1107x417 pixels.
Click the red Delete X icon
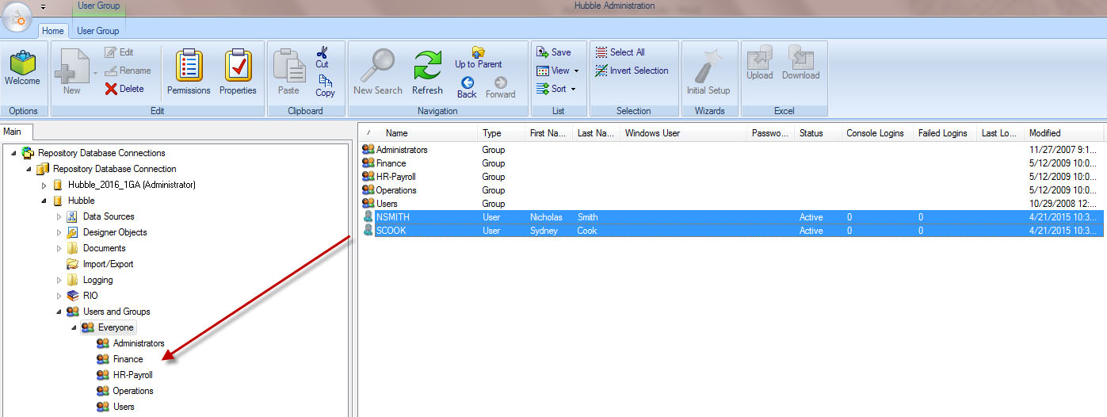(x=111, y=89)
